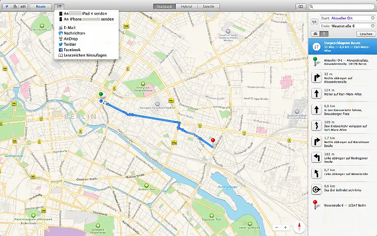The image size is (377, 236).
Task: Click the search field in toolbar
Action: (342, 6)
